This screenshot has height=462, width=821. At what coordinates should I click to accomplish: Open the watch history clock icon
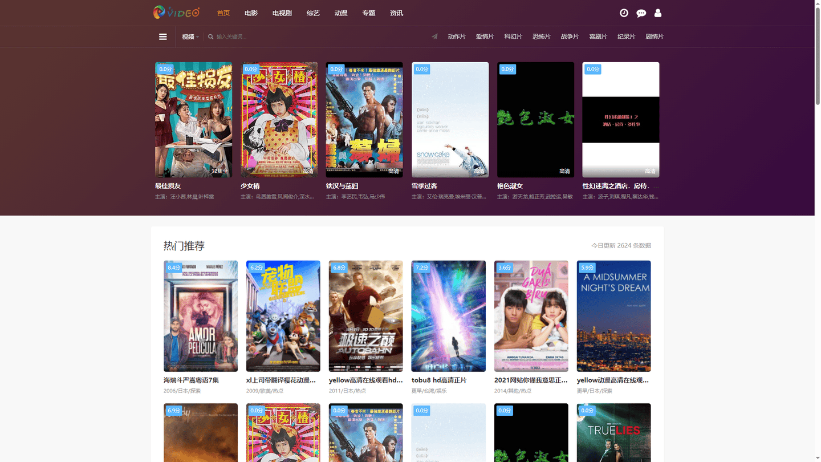[624, 13]
